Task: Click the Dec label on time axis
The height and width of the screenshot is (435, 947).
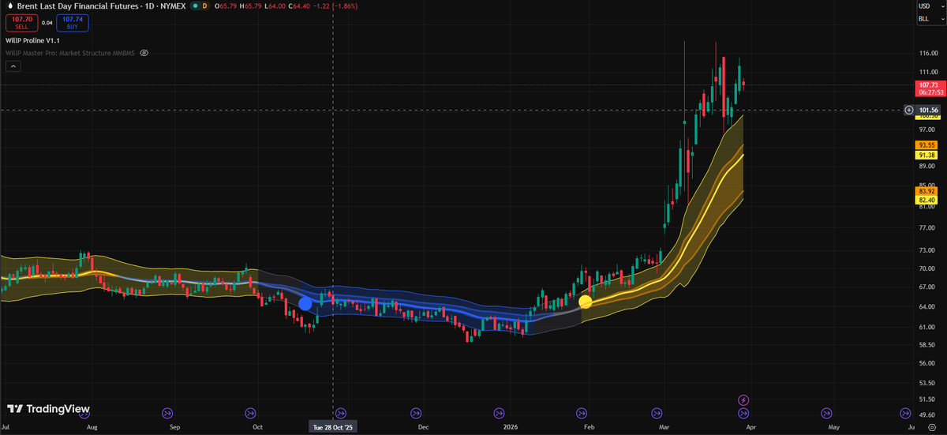Action: tap(423, 426)
